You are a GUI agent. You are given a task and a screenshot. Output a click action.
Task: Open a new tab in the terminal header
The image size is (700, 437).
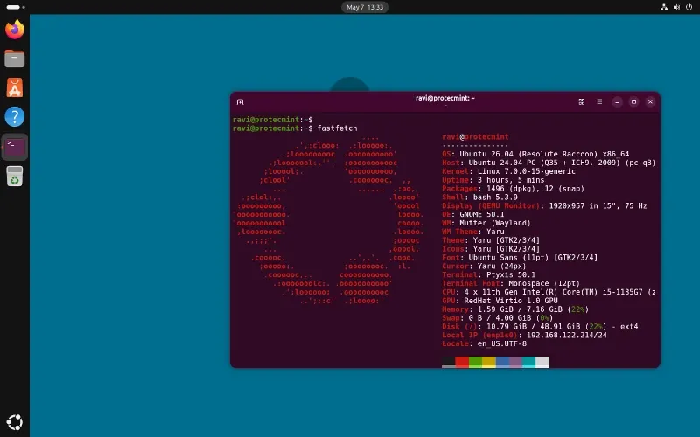(x=240, y=102)
